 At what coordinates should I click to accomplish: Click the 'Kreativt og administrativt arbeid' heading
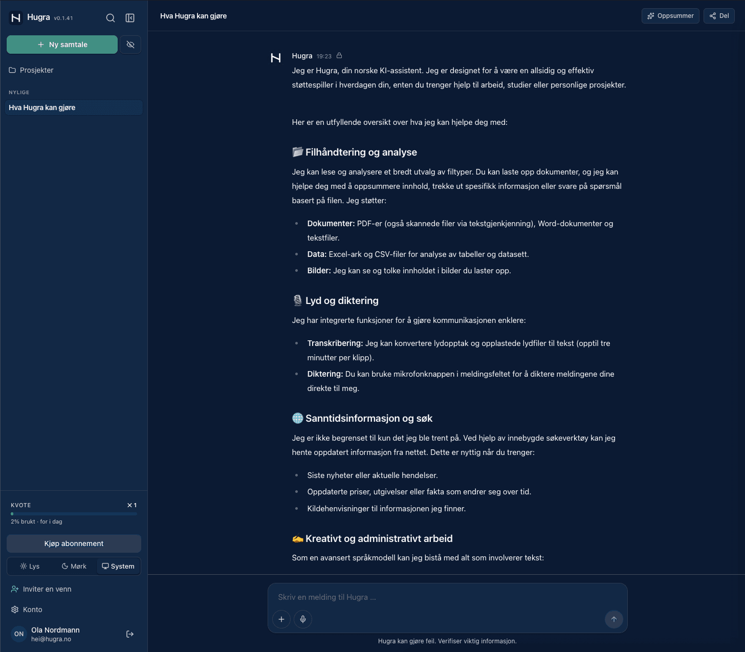pyautogui.click(x=379, y=538)
